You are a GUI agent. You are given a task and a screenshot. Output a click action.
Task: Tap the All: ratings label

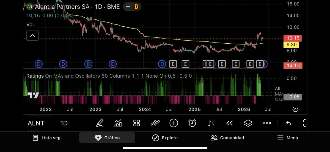coord(278,89)
